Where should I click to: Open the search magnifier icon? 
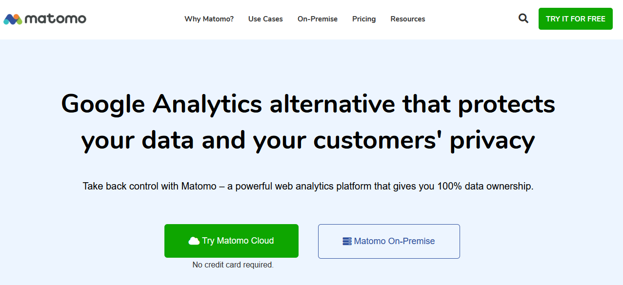(523, 19)
